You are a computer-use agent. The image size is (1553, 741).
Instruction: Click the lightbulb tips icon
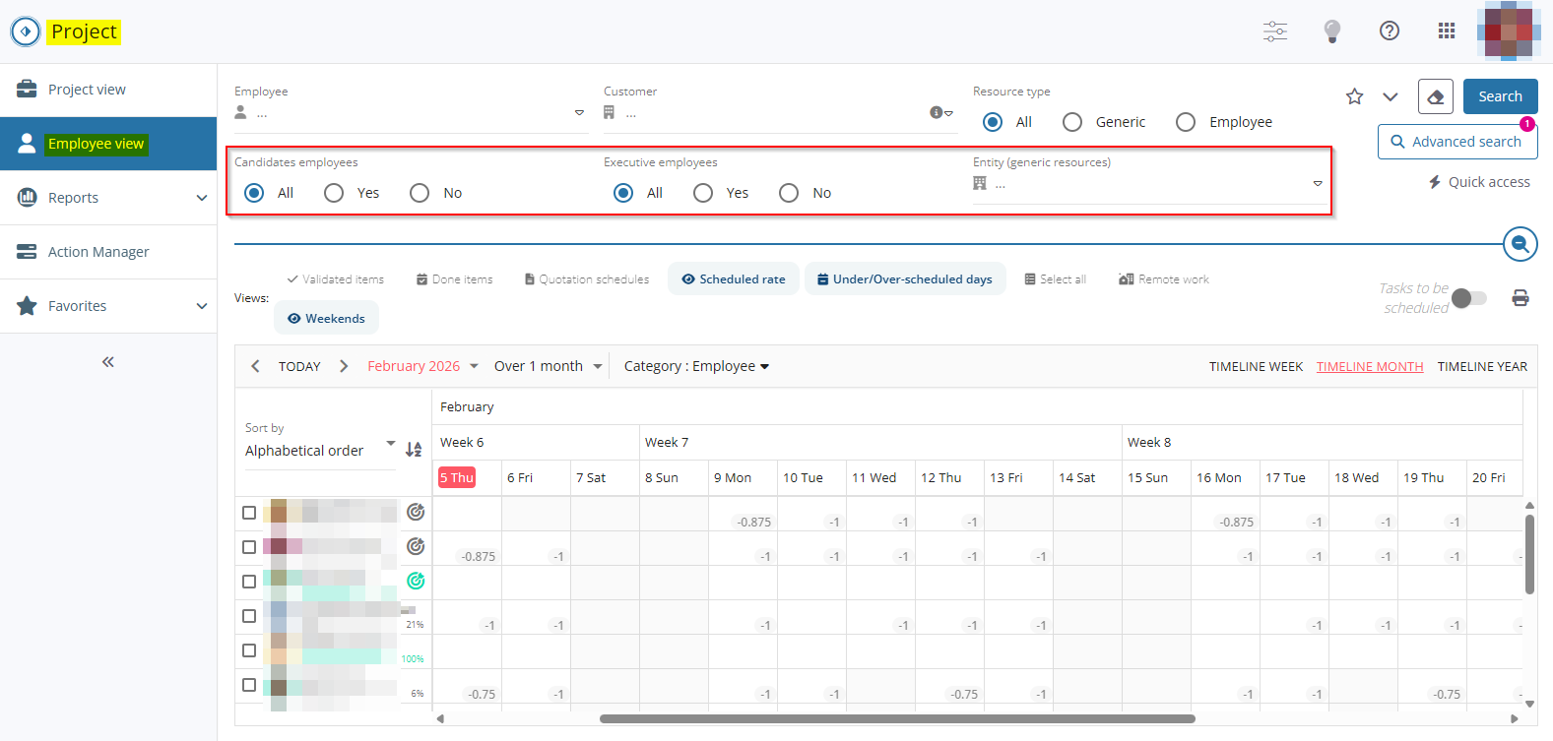1331,31
